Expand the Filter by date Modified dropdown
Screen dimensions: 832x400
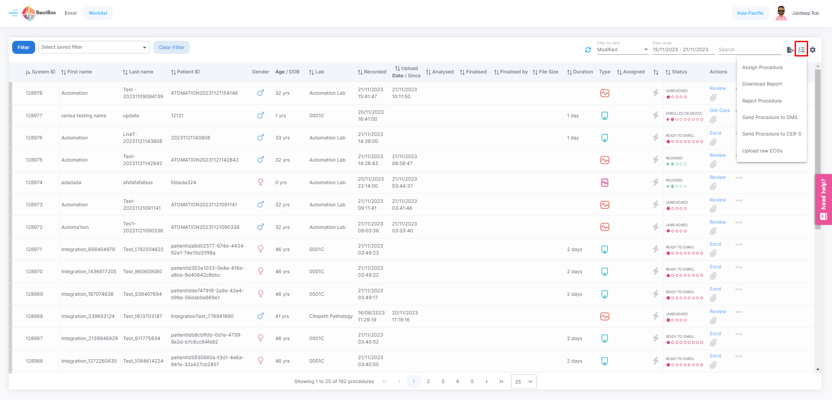(622, 50)
